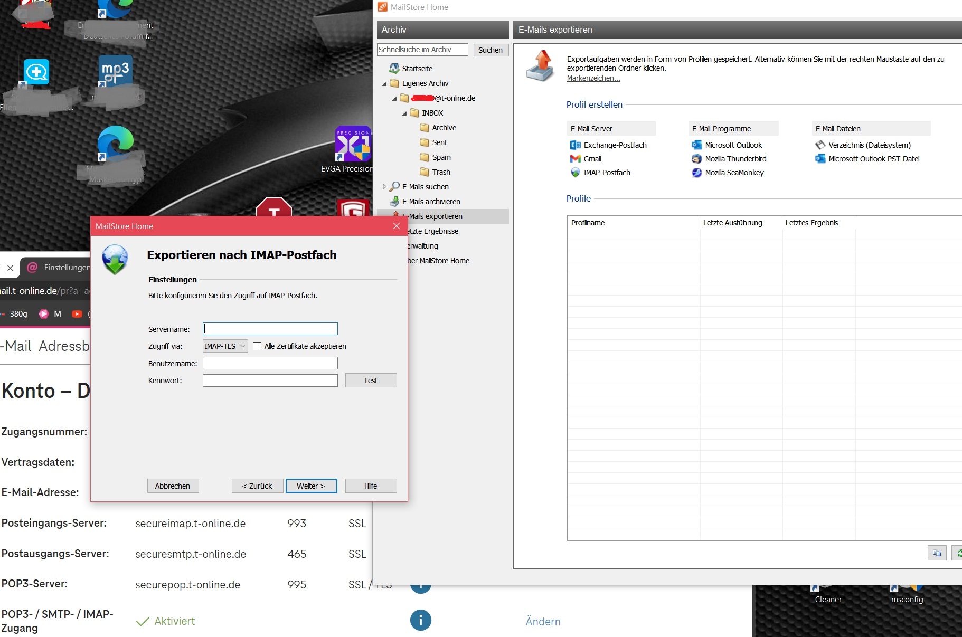Click the Startseite icon in archive tree
The height and width of the screenshot is (637, 962).
point(394,69)
